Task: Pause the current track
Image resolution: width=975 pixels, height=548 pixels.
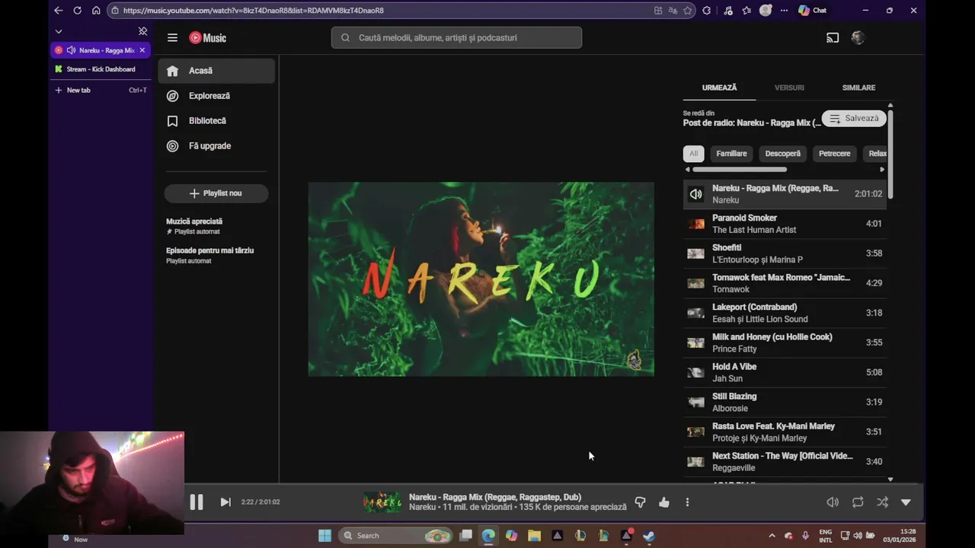Action: tap(196, 502)
